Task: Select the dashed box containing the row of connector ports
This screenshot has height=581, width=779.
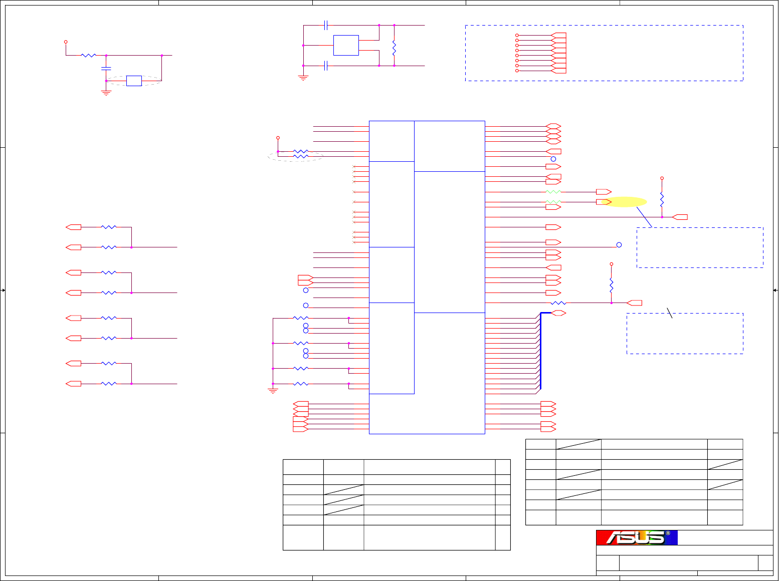Action: tap(604, 53)
